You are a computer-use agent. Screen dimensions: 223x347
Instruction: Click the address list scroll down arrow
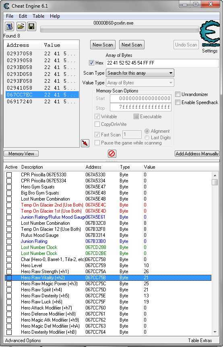tap(215, 332)
